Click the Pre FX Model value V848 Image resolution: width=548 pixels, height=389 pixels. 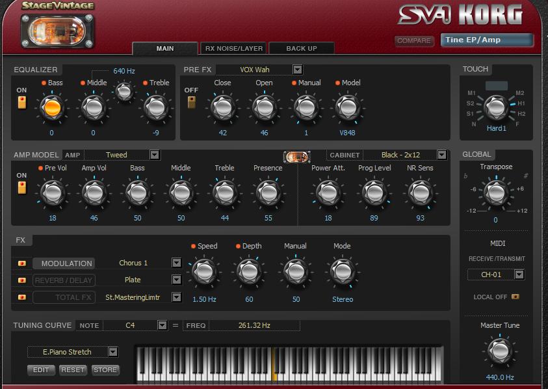[347, 133]
